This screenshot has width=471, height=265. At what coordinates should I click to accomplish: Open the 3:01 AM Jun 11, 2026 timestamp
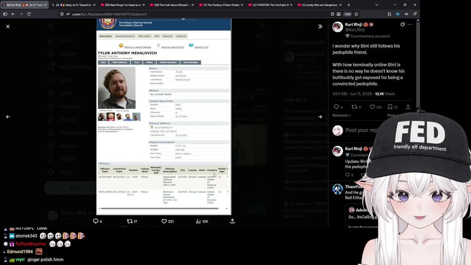tap(352, 94)
